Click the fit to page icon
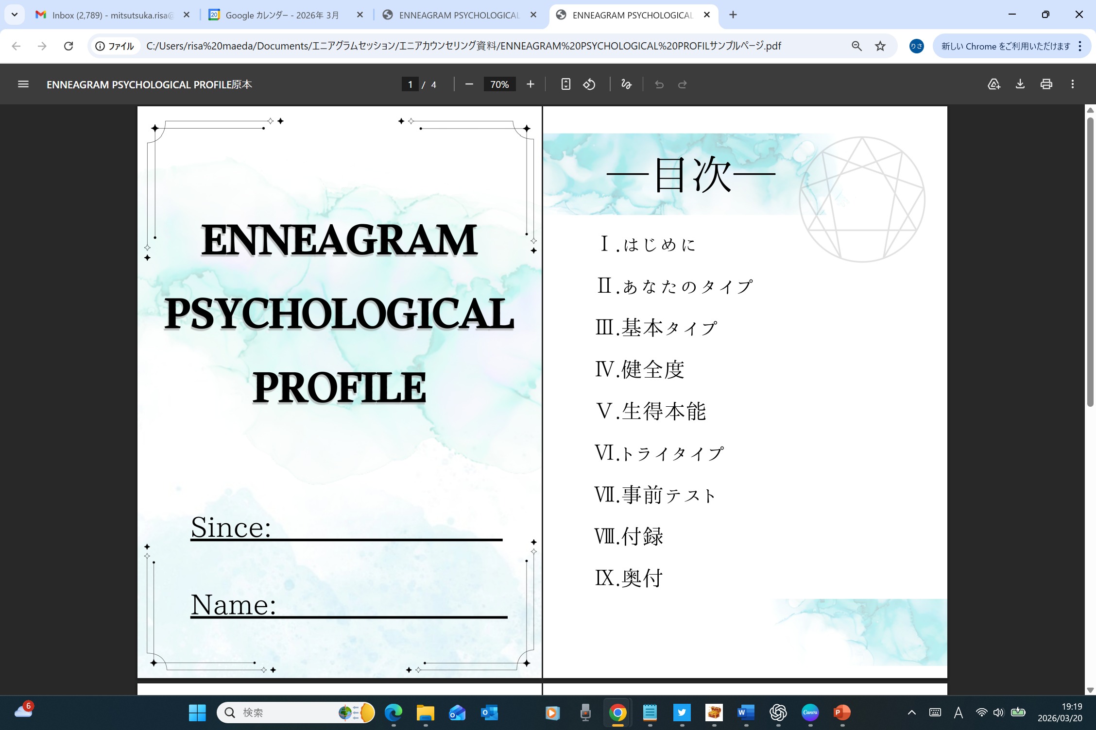The width and height of the screenshot is (1096, 730). (x=565, y=84)
